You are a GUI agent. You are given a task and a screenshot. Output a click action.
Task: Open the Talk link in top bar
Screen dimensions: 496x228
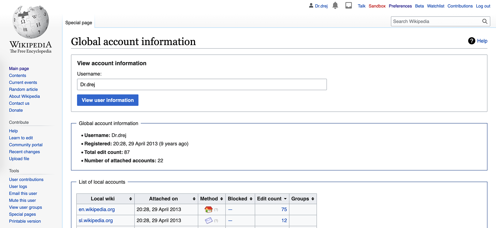(361, 6)
